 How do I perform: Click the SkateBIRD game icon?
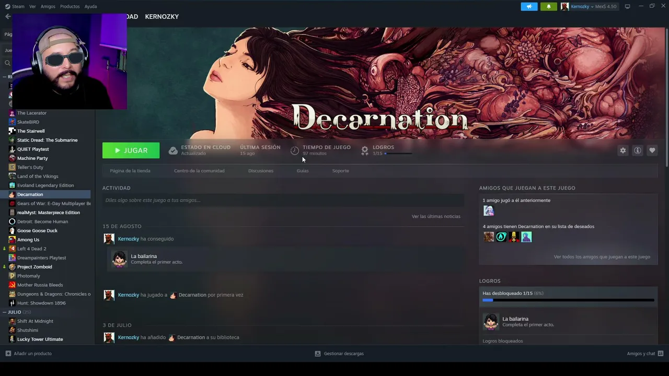coord(12,122)
